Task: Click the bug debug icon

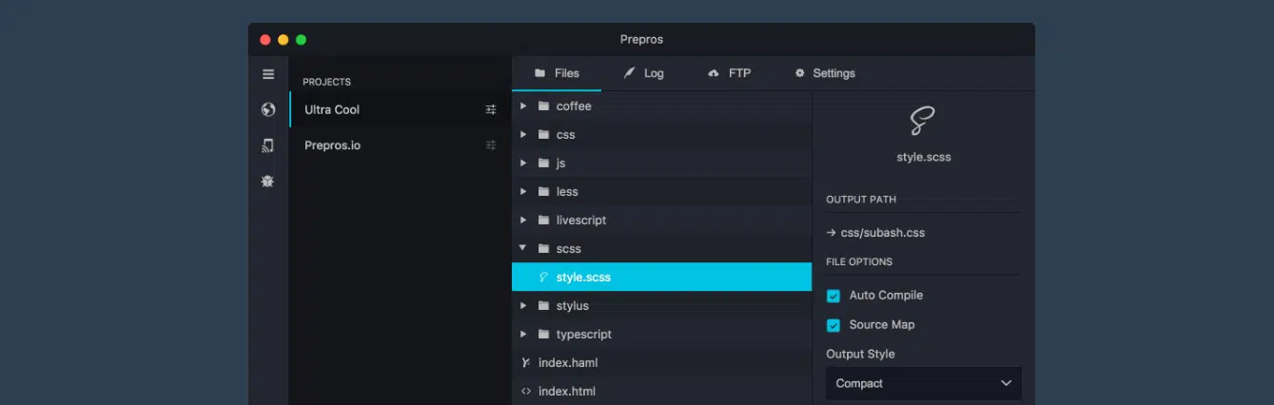Action: pos(268,181)
